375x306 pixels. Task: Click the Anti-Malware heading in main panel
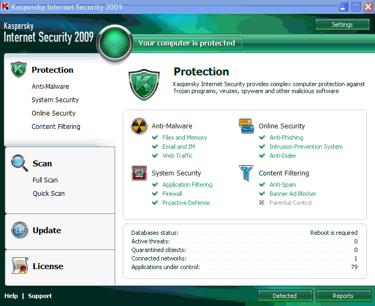tap(172, 126)
